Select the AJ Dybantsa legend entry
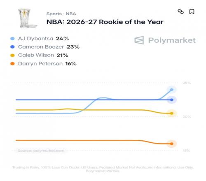This screenshot has width=206, height=181. tap(40, 39)
